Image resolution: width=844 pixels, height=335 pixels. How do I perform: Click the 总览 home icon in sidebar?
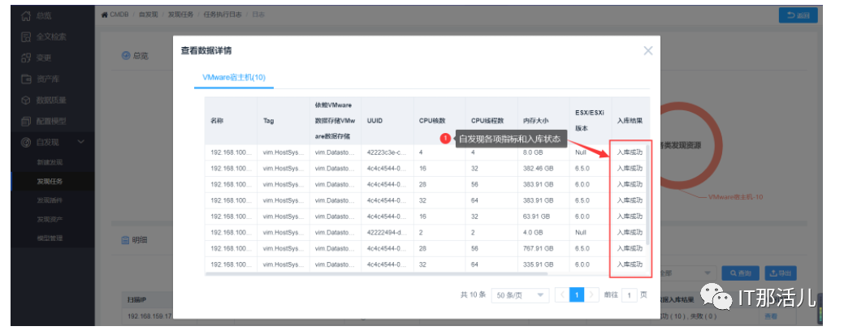coord(26,16)
